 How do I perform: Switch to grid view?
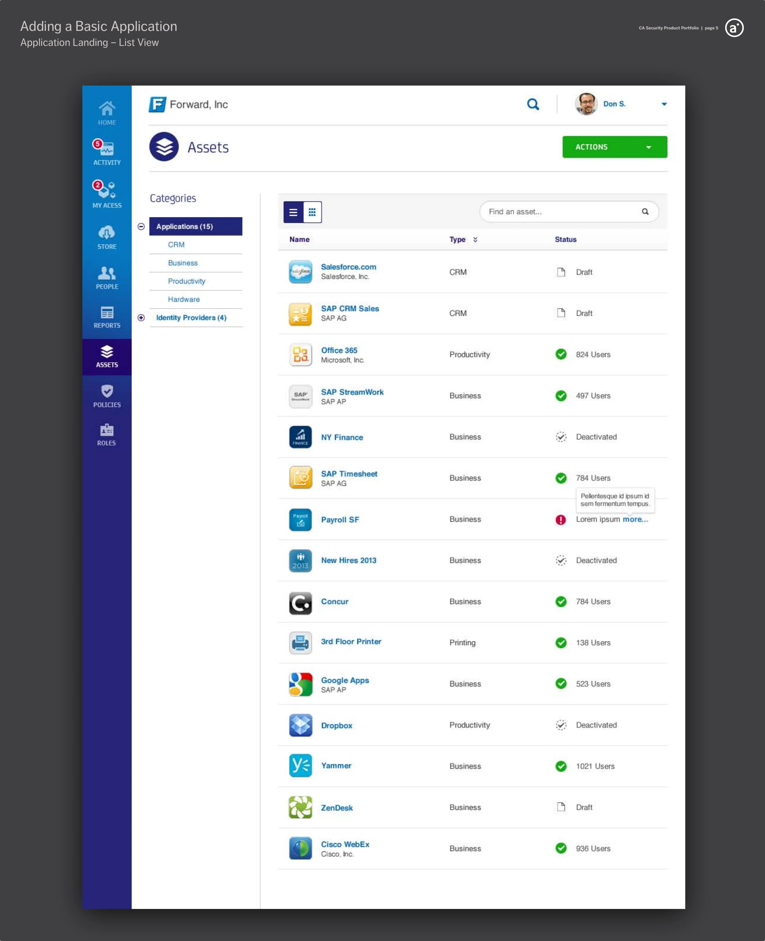pyautogui.click(x=312, y=212)
